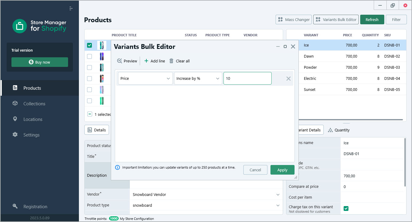The height and width of the screenshot is (222, 412).
Task: Select the Ice variant row
Action: (x=352, y=45)
